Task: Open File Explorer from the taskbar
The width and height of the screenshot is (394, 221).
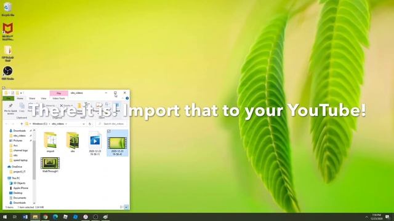Action: pos(35,217)
